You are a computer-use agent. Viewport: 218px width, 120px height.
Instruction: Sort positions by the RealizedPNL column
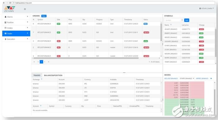(117, 106)
